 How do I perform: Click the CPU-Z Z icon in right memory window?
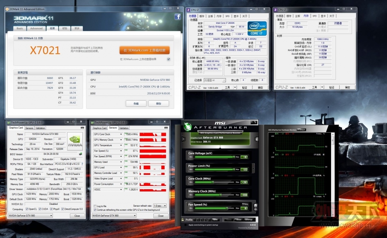(276, 10)
